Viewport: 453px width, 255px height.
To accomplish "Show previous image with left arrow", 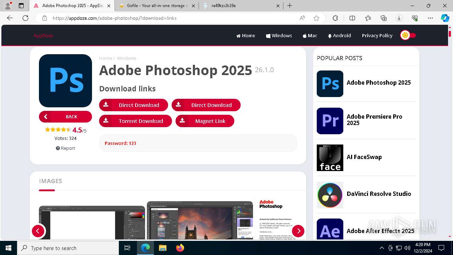I will pos(38,231).
